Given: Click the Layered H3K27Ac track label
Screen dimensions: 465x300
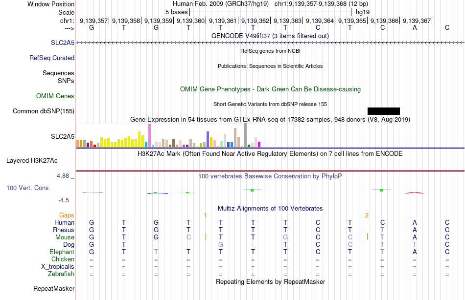Looking at the screenshot, I should (x=32, y=161).
